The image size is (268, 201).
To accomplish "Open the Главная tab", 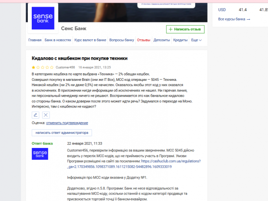I will [x=35, y=40].
